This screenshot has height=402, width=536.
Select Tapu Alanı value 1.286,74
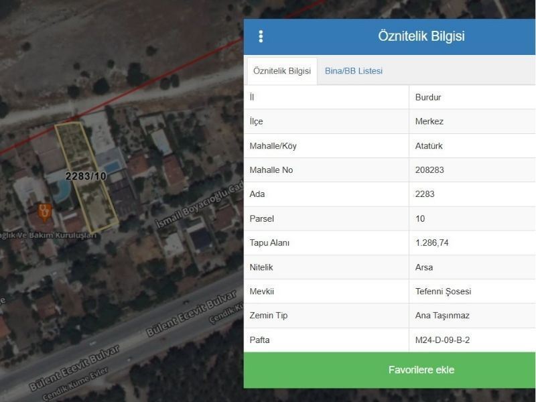tap(432, 243)
